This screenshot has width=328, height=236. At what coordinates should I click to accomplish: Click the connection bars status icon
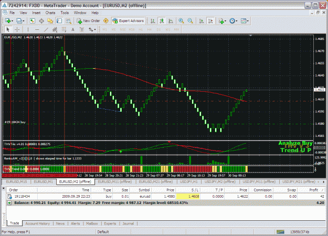[280, 232]
